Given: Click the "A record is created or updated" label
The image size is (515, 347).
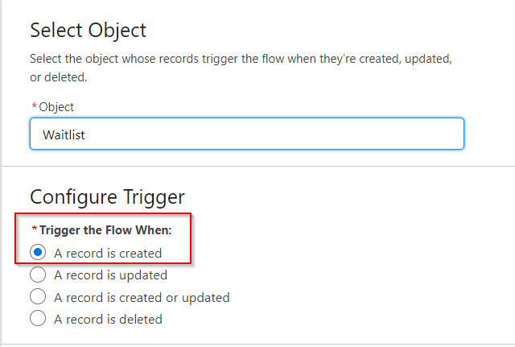Looking at the screenshot, I should (x=142, y=297).
